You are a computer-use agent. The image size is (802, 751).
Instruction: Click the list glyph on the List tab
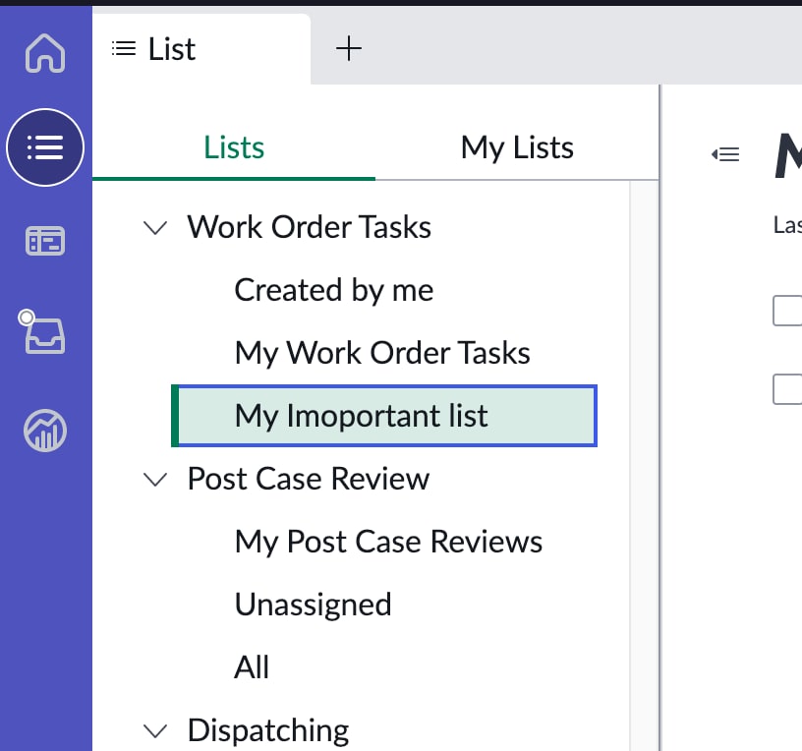pyautogui.click(x=122, y=47)
